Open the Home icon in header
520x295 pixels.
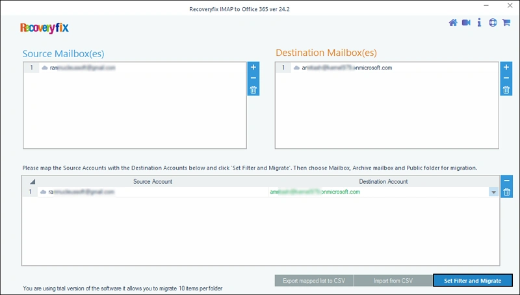(452, 23)
